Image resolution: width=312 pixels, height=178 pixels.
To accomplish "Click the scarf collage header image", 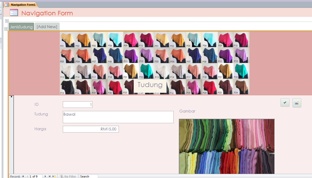I will tap(155, 63).
